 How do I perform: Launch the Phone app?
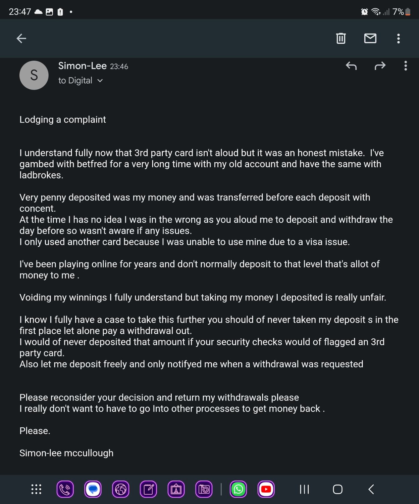65,489
